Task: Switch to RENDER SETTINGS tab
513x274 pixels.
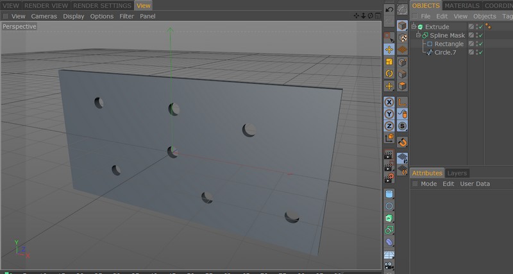Action: (102, 6)
